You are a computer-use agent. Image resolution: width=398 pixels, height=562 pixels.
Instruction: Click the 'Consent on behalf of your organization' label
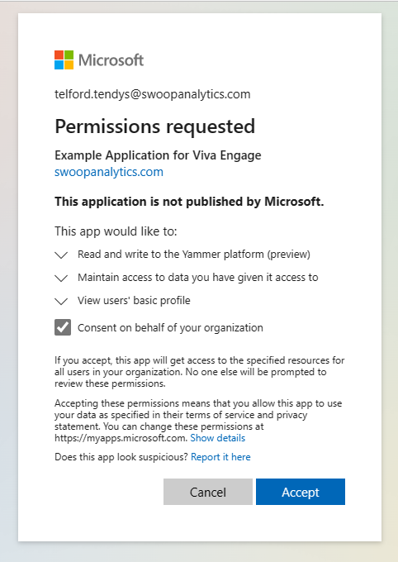171,327
